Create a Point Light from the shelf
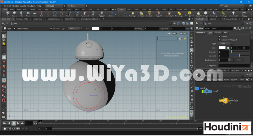This screenshot has height=136, width=253. (133, 14)
